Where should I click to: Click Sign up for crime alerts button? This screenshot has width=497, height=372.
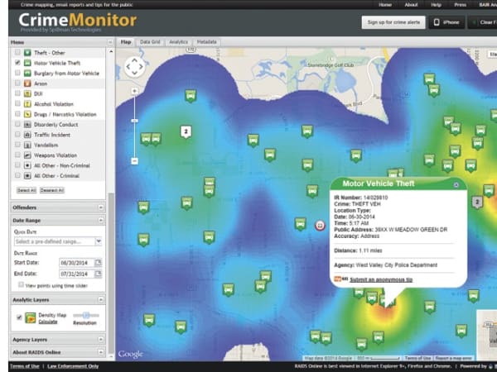point(392,22)
